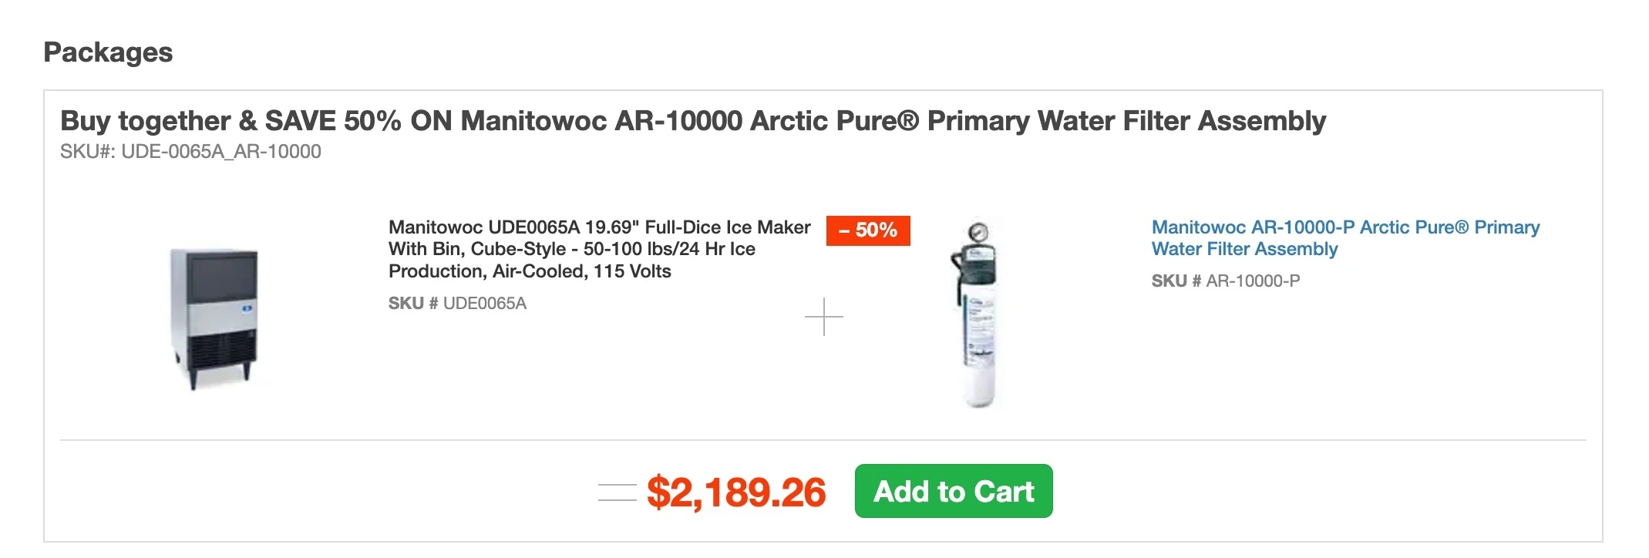
Task: Click the ice maker product thumbnail
Action: (x=214, y=317)
